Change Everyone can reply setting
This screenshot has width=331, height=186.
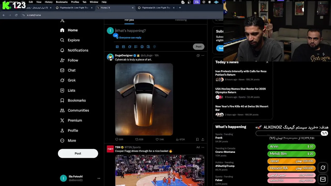click(129, 38)
